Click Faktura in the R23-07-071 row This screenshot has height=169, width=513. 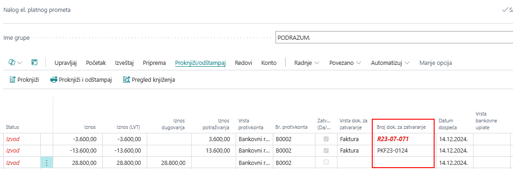(x=349, y=139)
